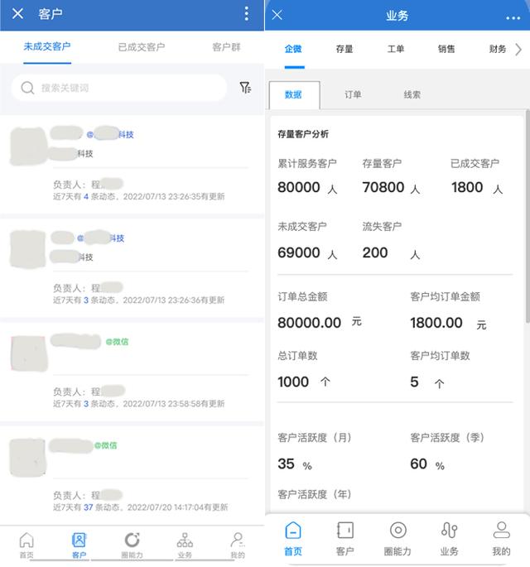Click 存量客户 value 70800
530x567 pixels.
point(383,187)
